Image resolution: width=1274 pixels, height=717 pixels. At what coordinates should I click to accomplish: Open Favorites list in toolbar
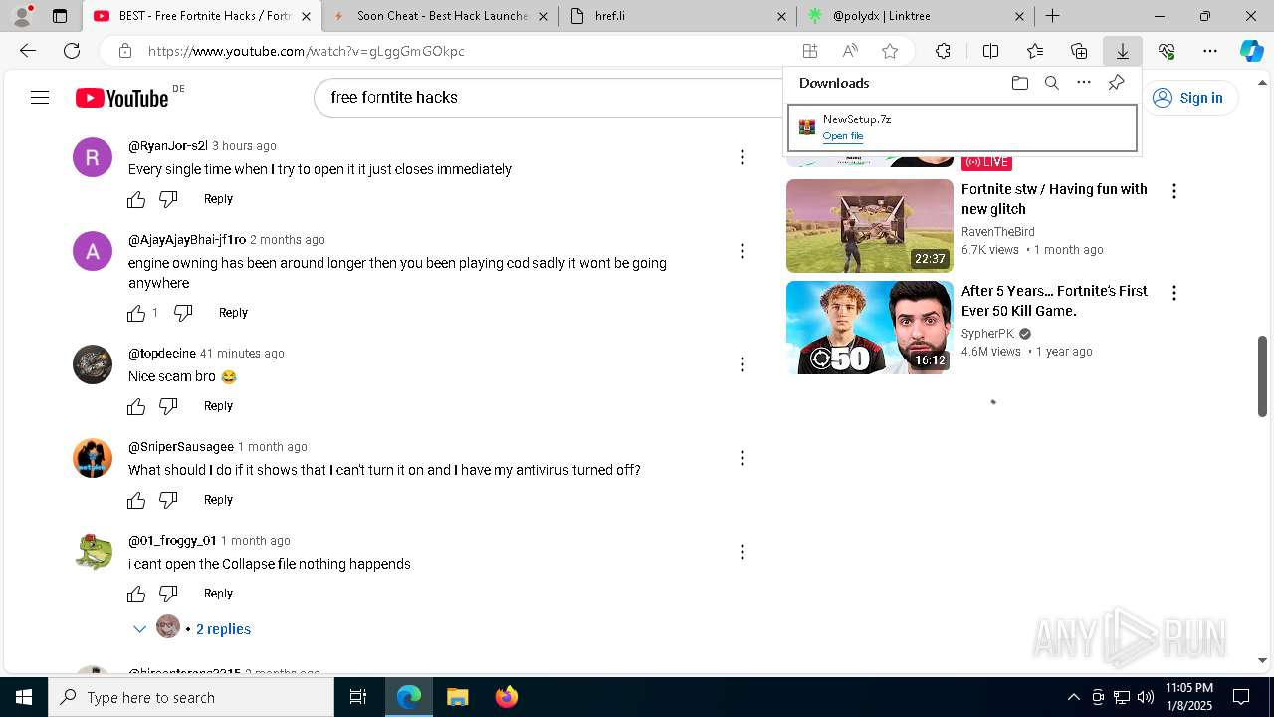(1035, 51)
